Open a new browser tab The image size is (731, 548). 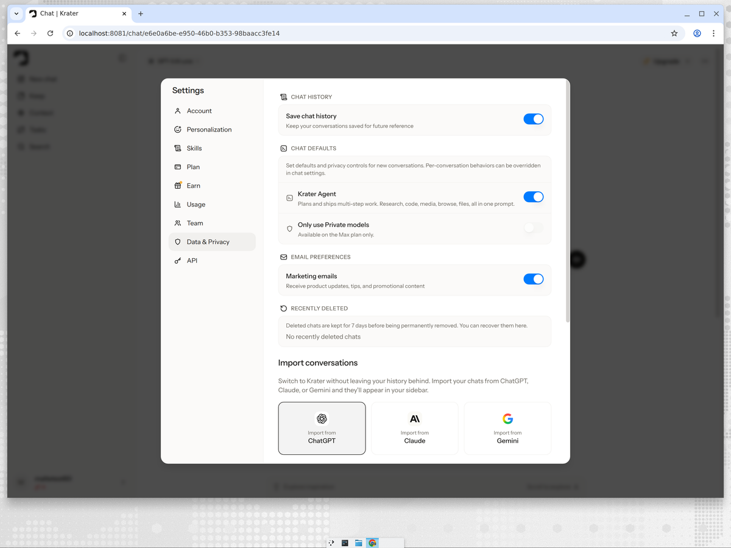[141, 13]
